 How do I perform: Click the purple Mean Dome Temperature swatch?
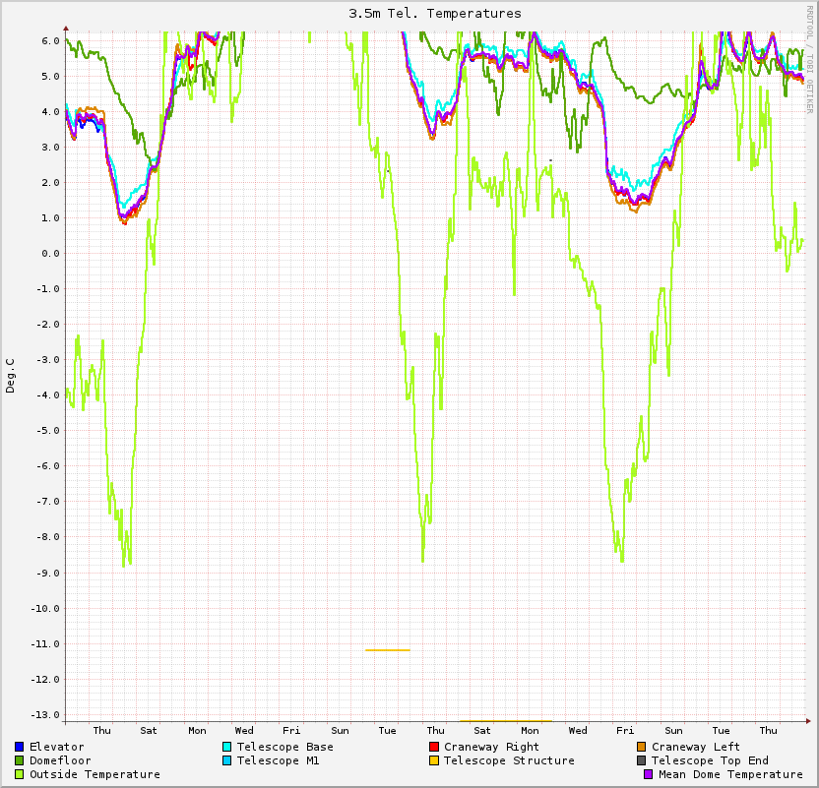tap(648, 774)
